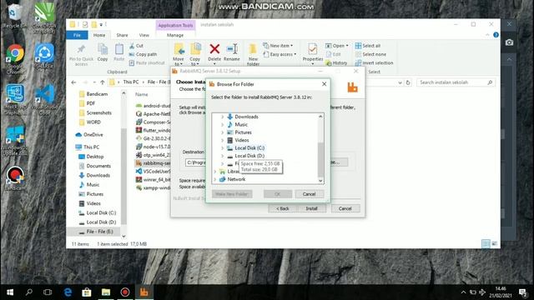
Task: Open the Windows Start menu
Action: click(10, 292)
